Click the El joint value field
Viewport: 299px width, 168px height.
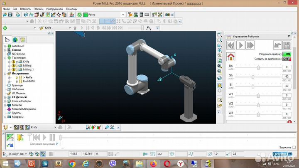[x=287, y=86]
